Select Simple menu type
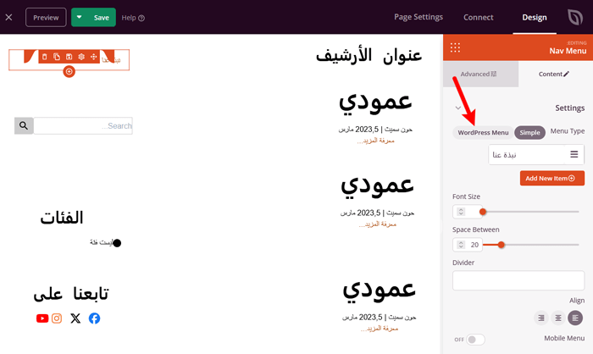The width and height of the screenshot is (593, 354). coord(529,132)
